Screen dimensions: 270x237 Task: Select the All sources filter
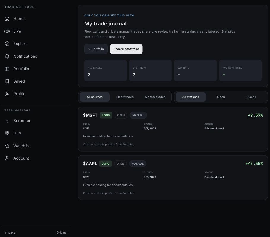coord(95,97)
